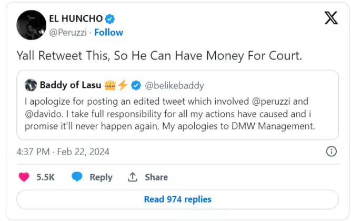The image size is (351, 221).
Task: Click EL HUNCHO's blue verified badge
Action: 110,19
